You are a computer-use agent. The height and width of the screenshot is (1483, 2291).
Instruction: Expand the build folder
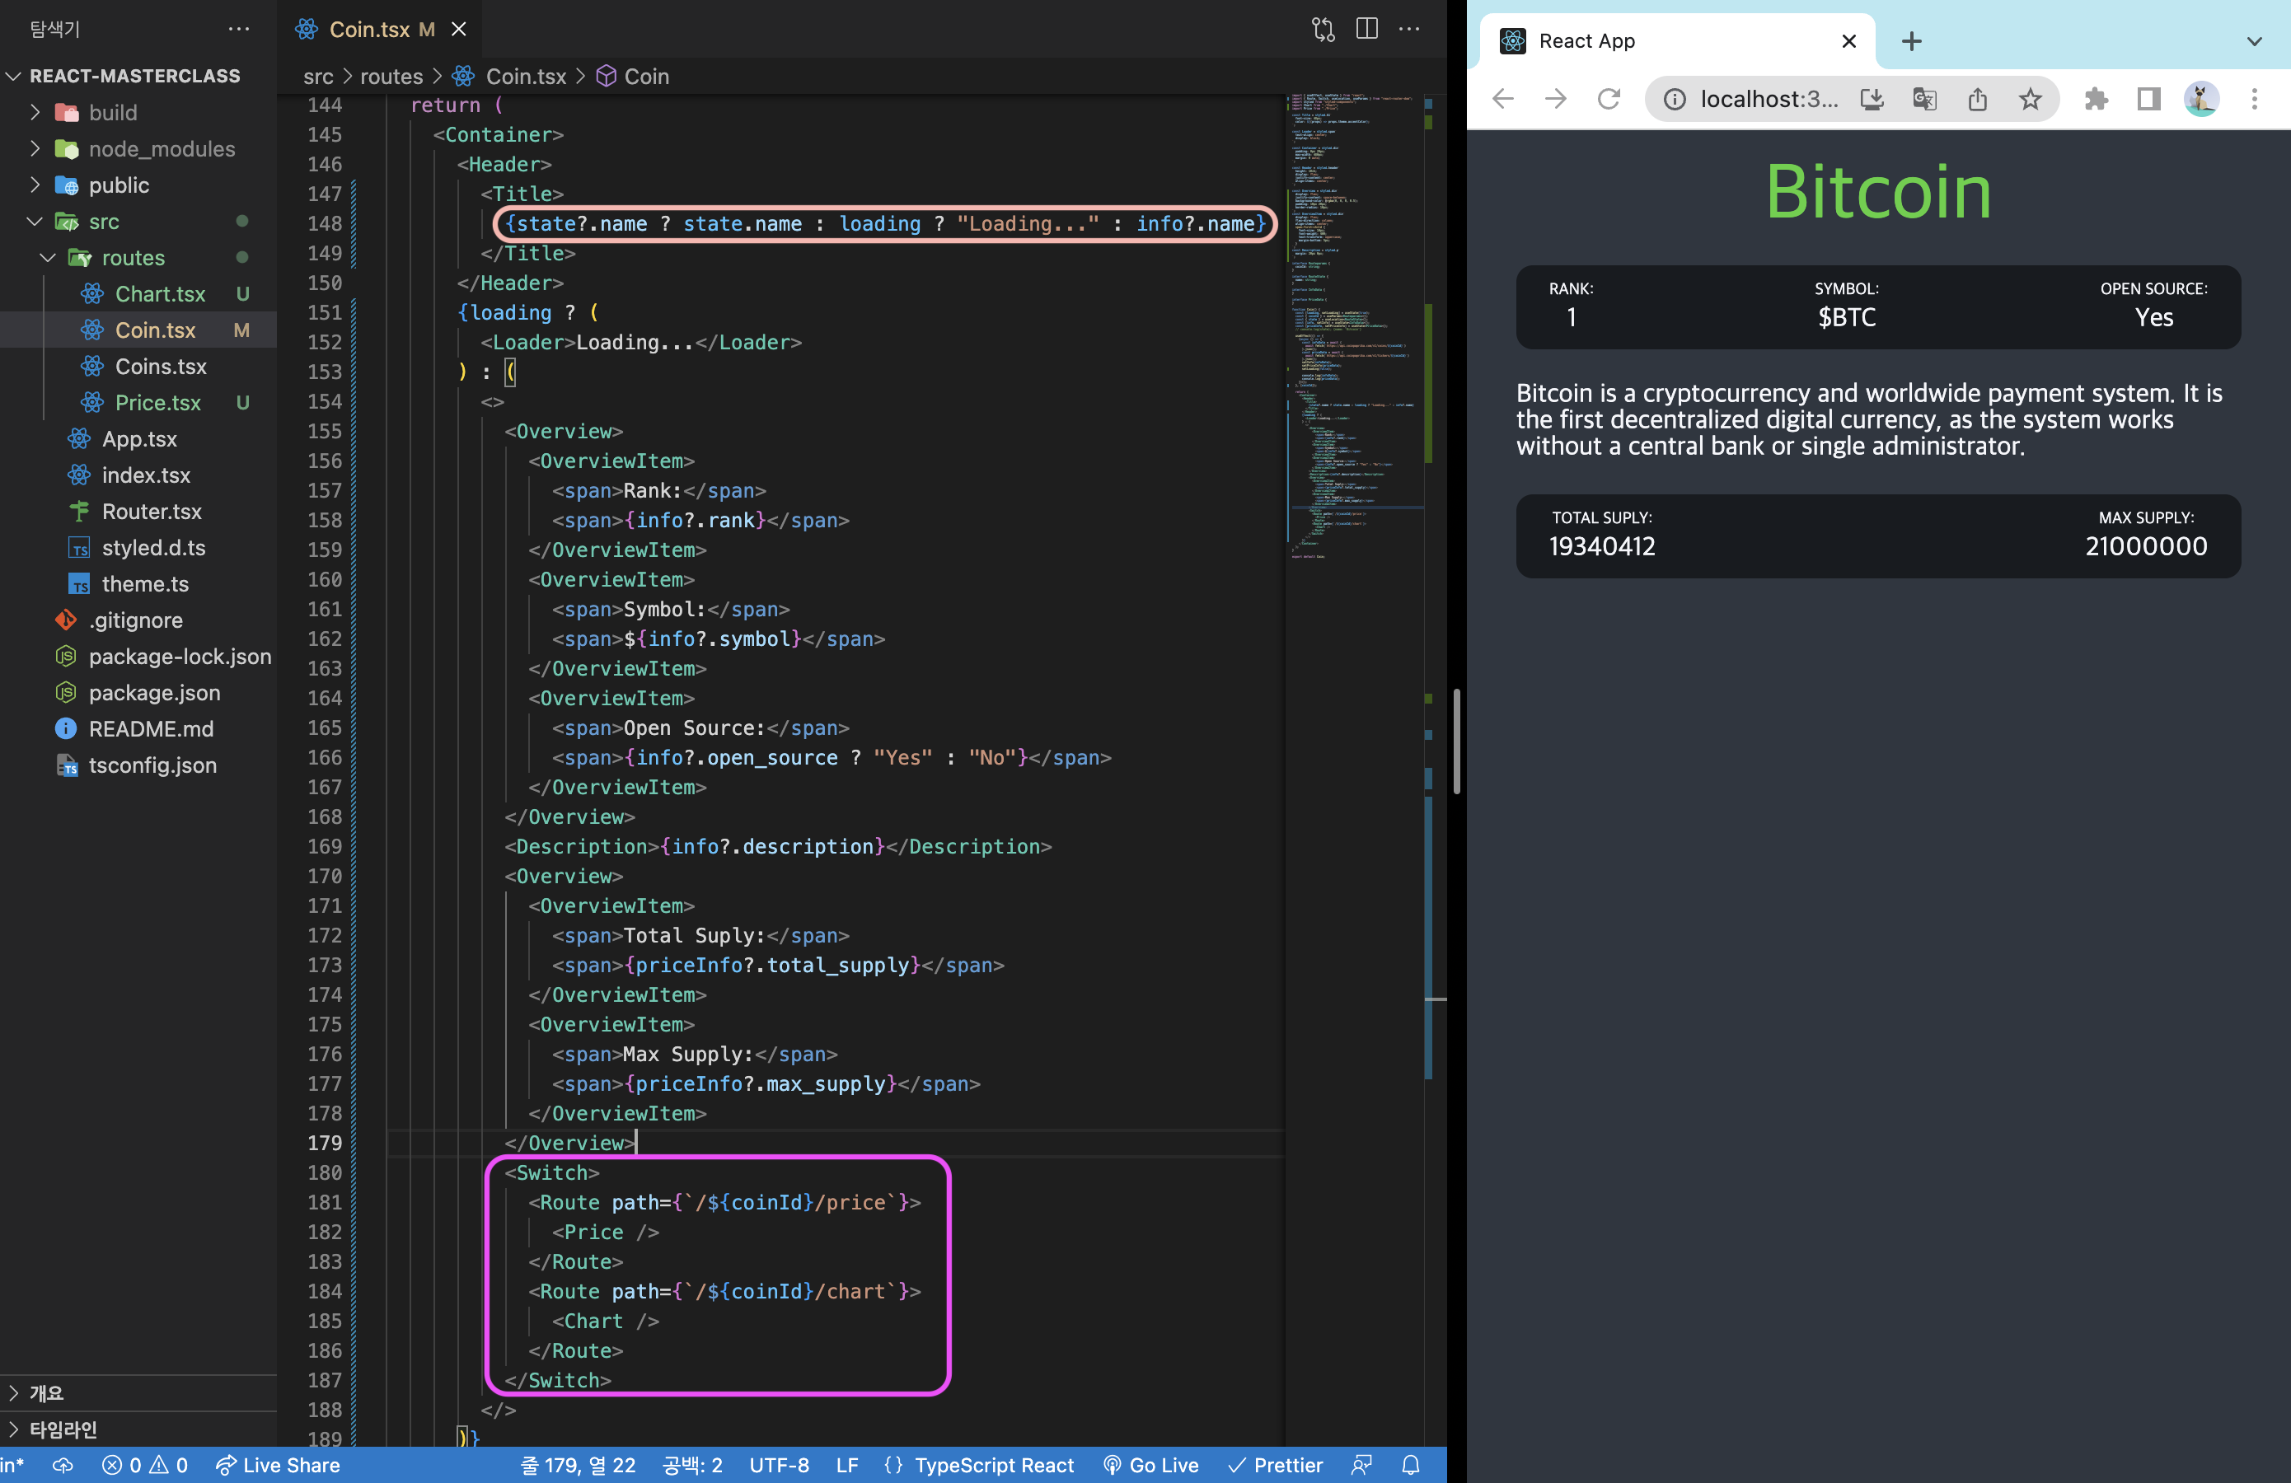113,113
